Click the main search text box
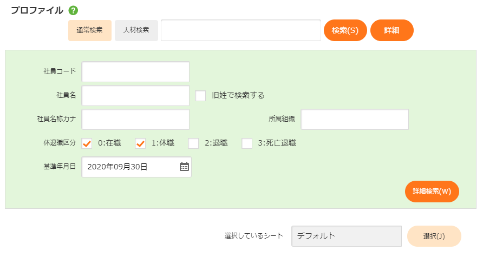483x257 pixels. (x=240, y=30)
